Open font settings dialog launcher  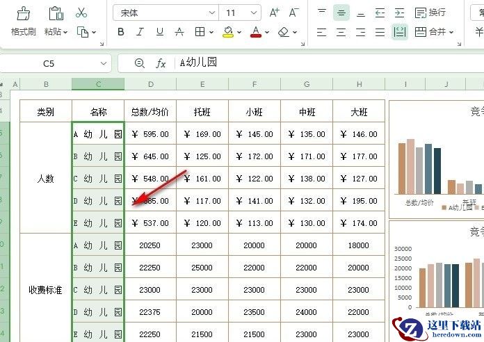(302, 44)
